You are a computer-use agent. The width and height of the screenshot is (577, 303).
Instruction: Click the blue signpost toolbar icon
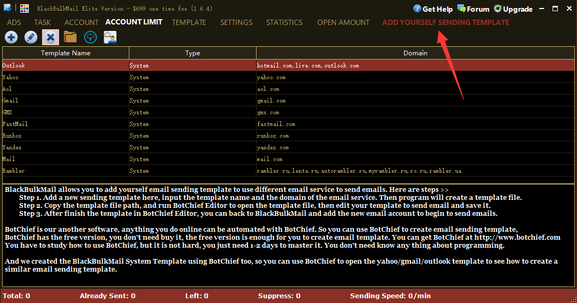[90, 37]
